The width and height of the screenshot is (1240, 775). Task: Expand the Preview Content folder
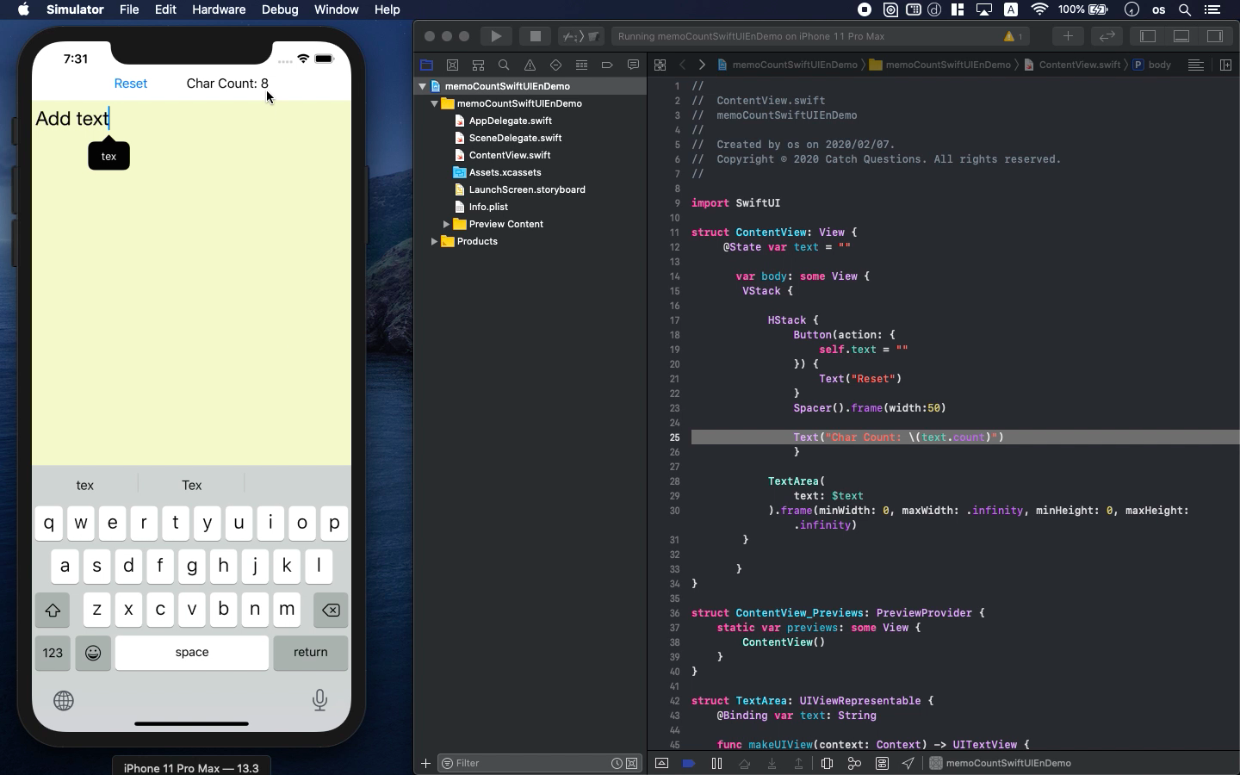pyautogui.click(x=445, y=224)
